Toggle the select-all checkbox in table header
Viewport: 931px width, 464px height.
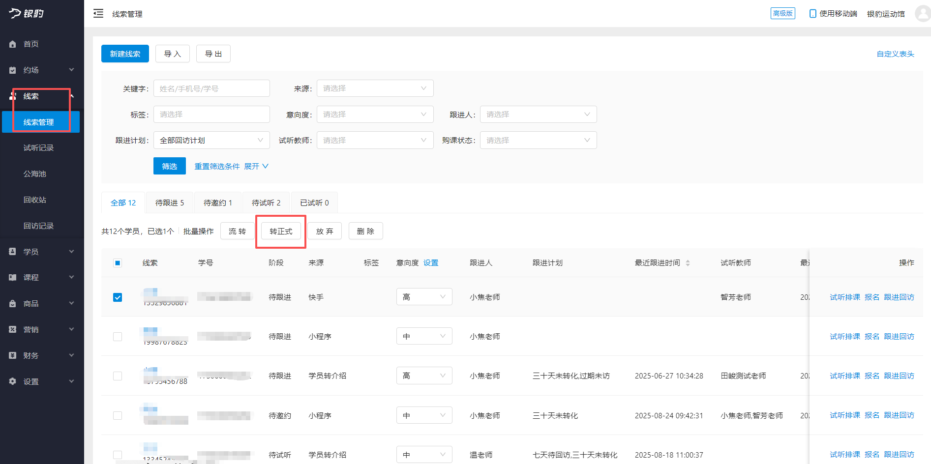pyautogui.click(x=118, y=262)
